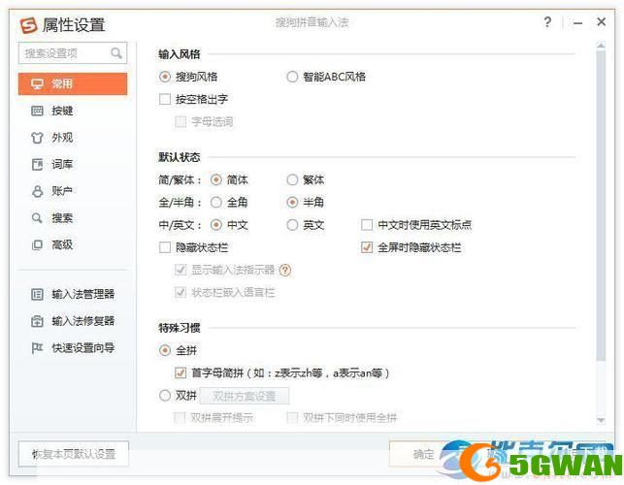Choose 简体 simplified radio option

216,179
